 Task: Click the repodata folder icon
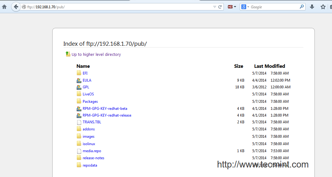point(79,165)
